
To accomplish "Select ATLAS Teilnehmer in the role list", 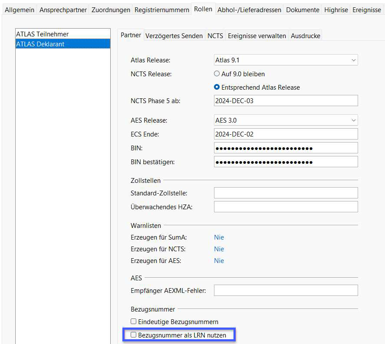I will (x=43, y=34).
